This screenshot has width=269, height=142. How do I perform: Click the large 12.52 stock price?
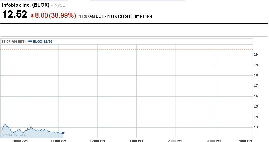tap(15, 15)
